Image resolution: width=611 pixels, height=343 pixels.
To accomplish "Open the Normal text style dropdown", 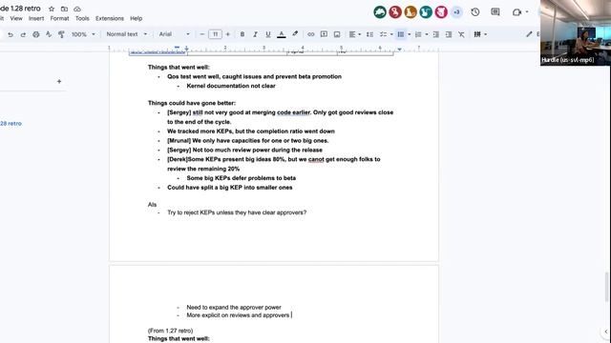I will [x=127, y=34].
